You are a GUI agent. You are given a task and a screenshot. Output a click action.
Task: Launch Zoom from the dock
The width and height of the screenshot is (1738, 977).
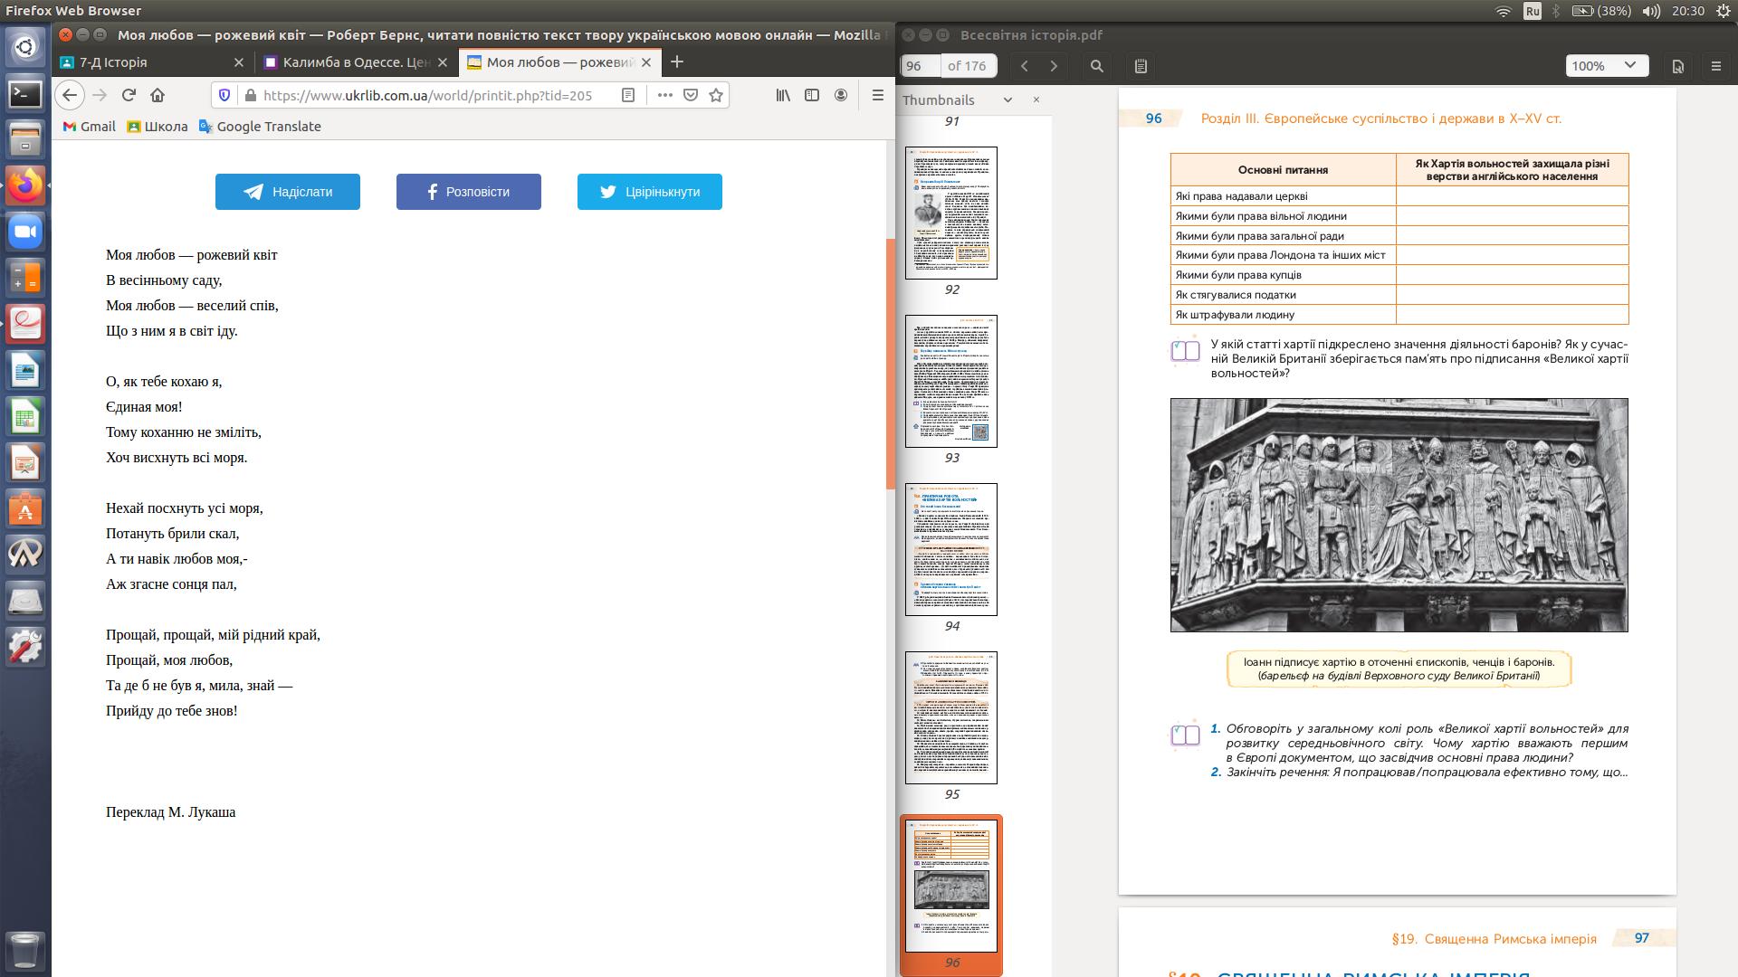pos(25,232)
